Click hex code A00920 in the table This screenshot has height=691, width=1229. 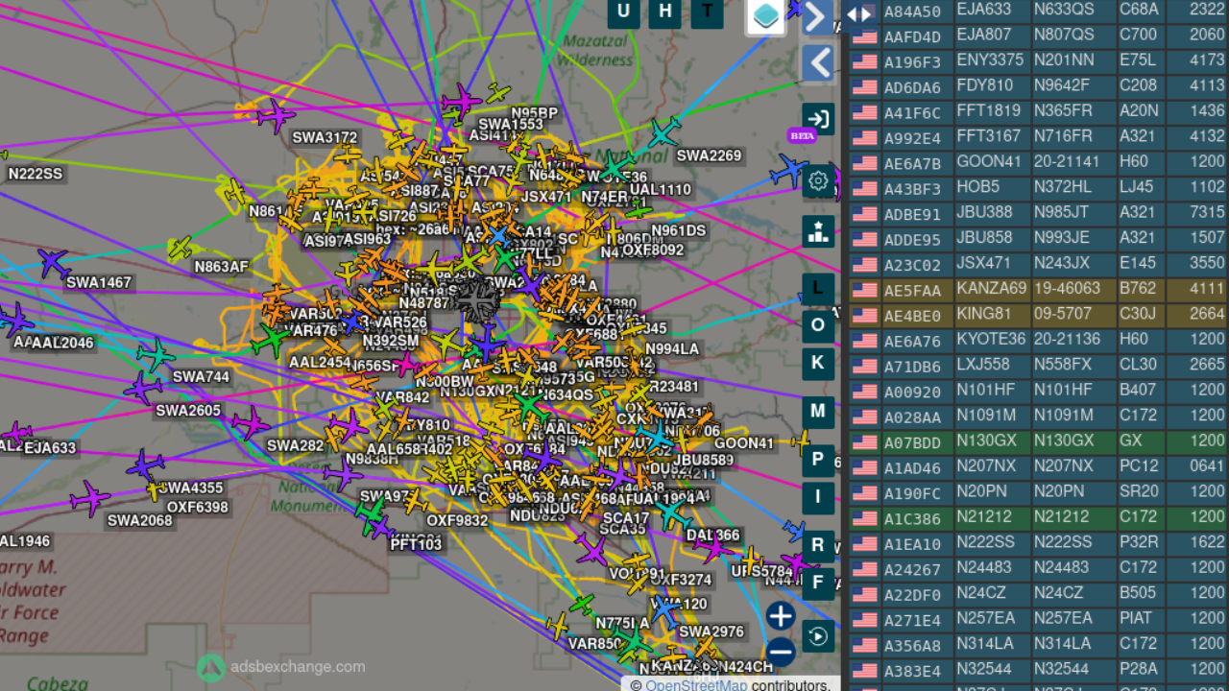(x=912, y=392)
